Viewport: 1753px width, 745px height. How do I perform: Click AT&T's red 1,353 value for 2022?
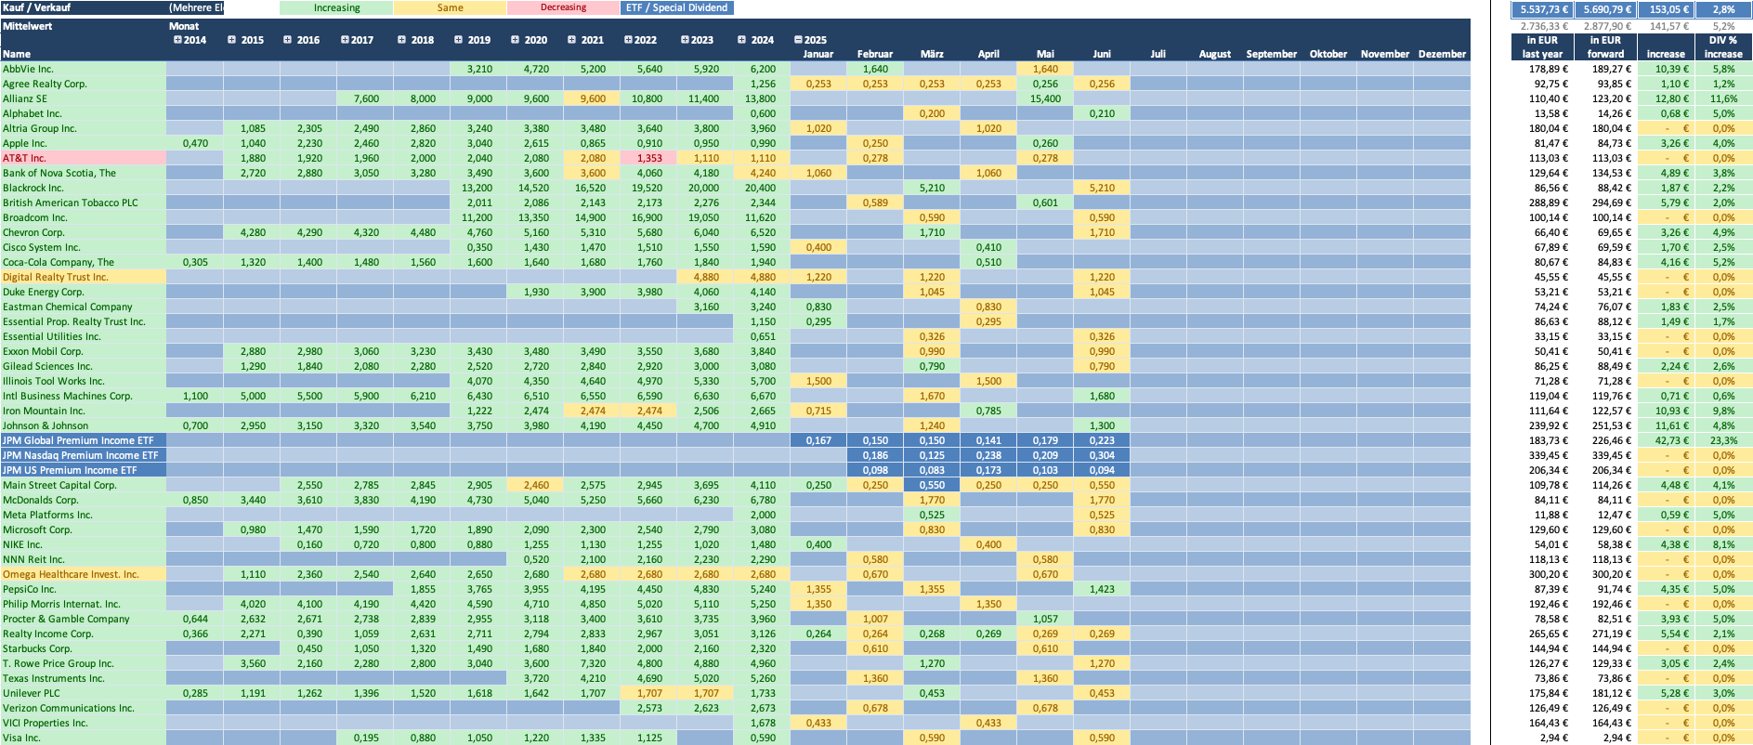coord(648,158)
